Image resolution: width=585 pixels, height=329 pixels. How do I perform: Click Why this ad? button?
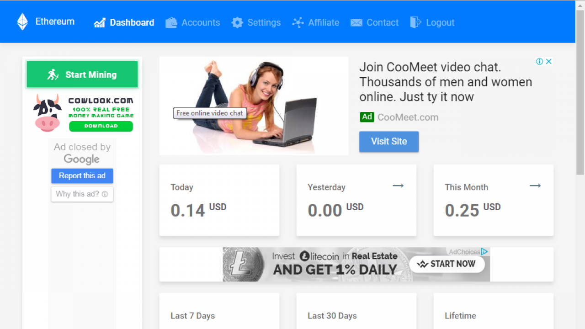82,194
